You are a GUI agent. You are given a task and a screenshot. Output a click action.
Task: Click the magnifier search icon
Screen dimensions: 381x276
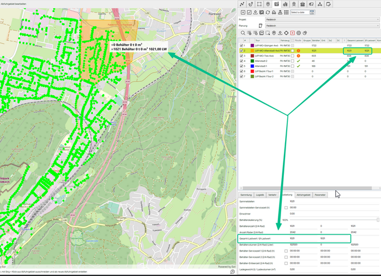point(243,33)
